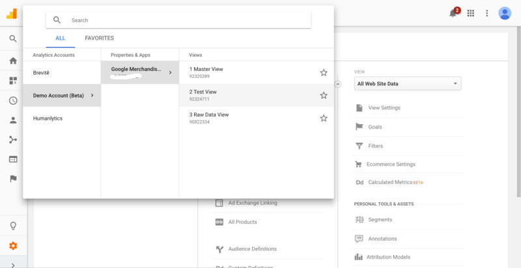
Task: Open Ecommerce Settings link
Action: tap(390, 165)
